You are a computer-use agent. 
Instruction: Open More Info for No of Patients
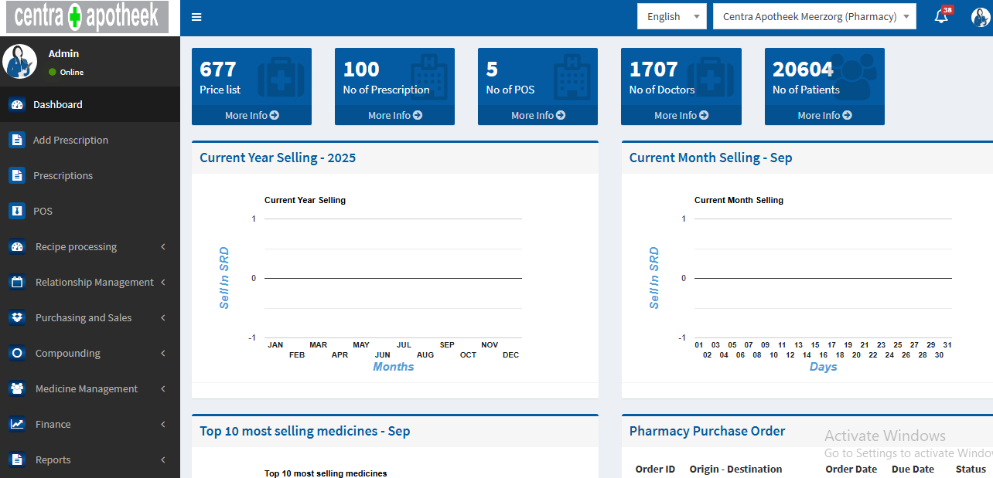pyautogui.click(x=824, y=115)
